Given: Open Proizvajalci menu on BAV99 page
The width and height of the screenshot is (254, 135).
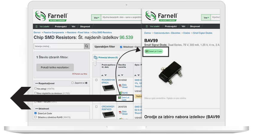Looking at the screenshot, I should coord(171,26).
